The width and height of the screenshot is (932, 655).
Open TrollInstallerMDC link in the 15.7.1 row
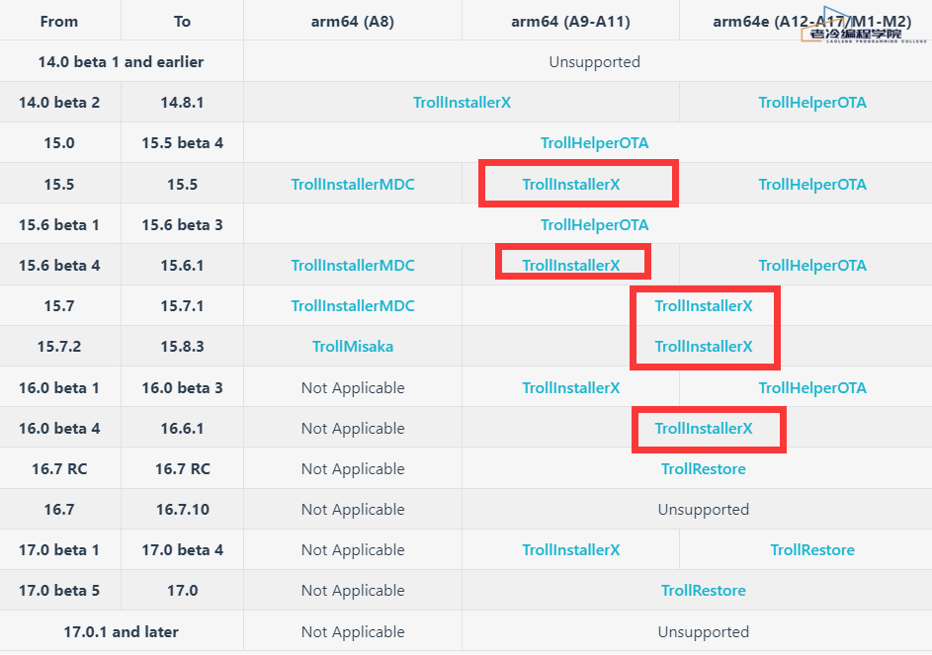(x=353, y=305)
